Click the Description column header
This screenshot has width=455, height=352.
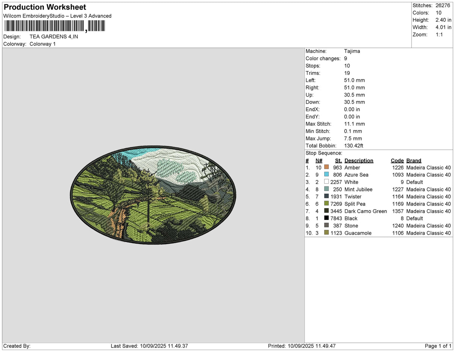tap(359, 161)
